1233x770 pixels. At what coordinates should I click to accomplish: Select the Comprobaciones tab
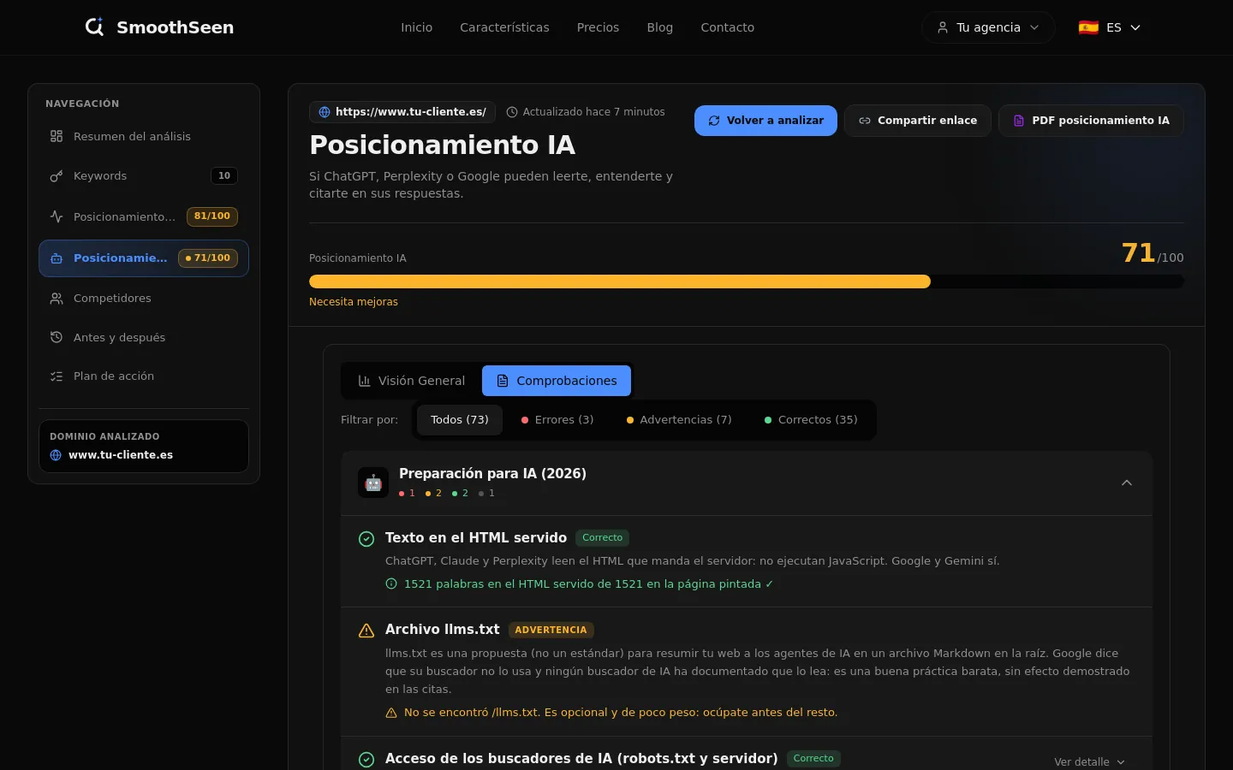pyautogui.click(x=557, y=381)
